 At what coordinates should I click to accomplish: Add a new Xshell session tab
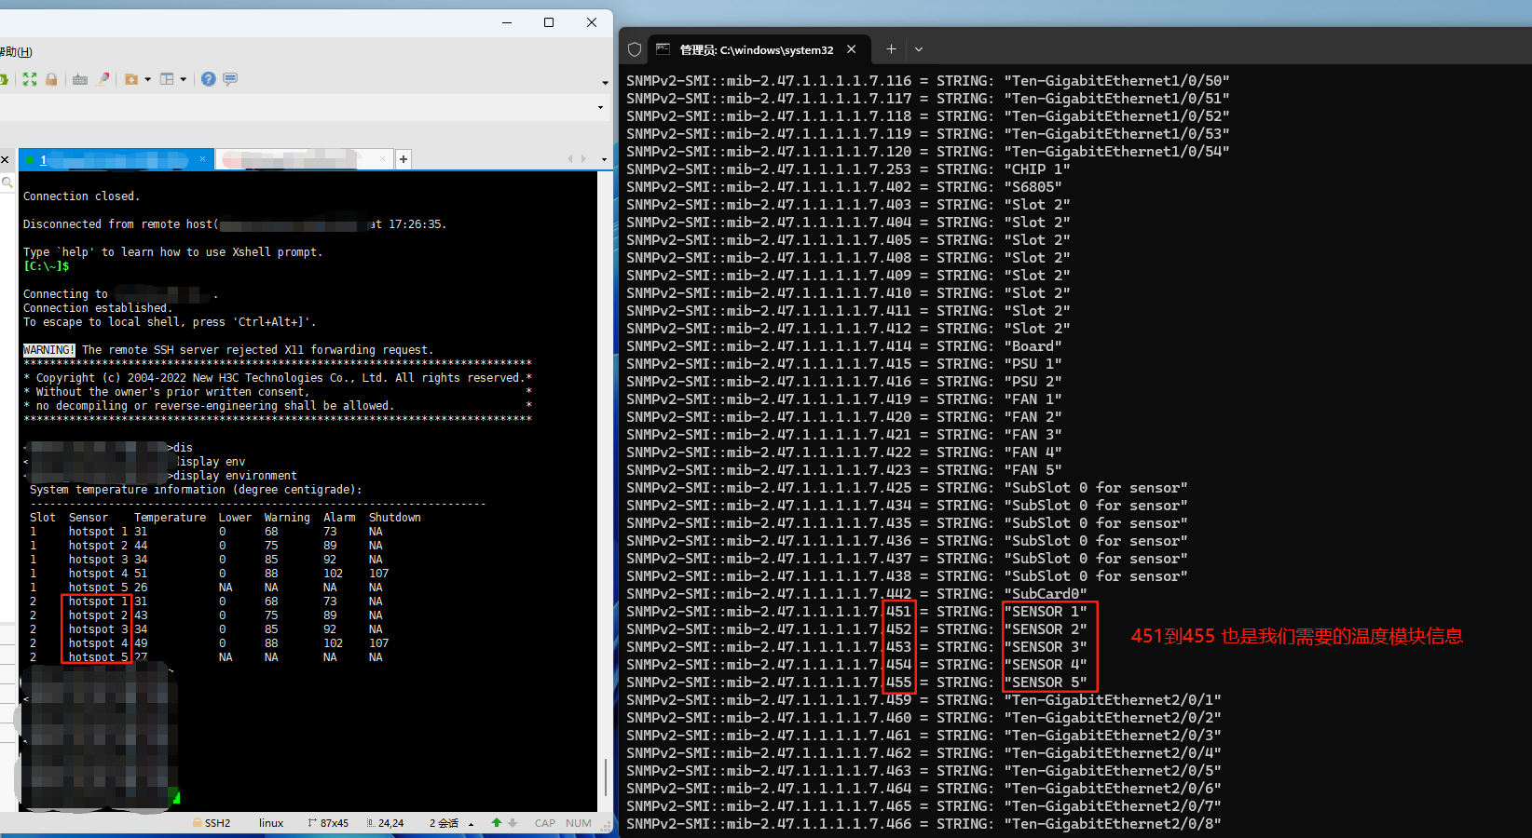pyautogui.click(x=404, y=159)
